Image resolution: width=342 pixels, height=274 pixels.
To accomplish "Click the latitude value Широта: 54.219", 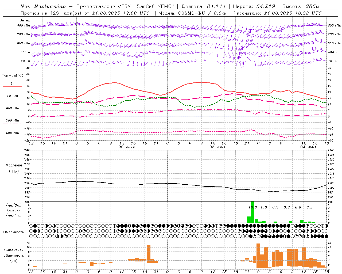I will coord(254,6).
